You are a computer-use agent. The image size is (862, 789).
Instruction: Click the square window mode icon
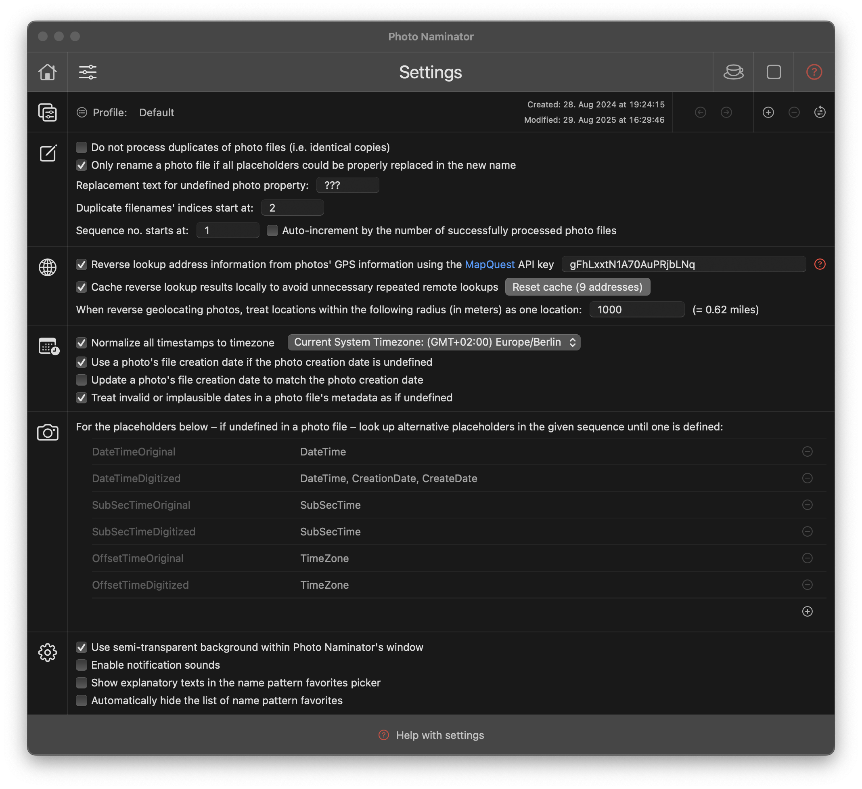[x=774, y=72]
